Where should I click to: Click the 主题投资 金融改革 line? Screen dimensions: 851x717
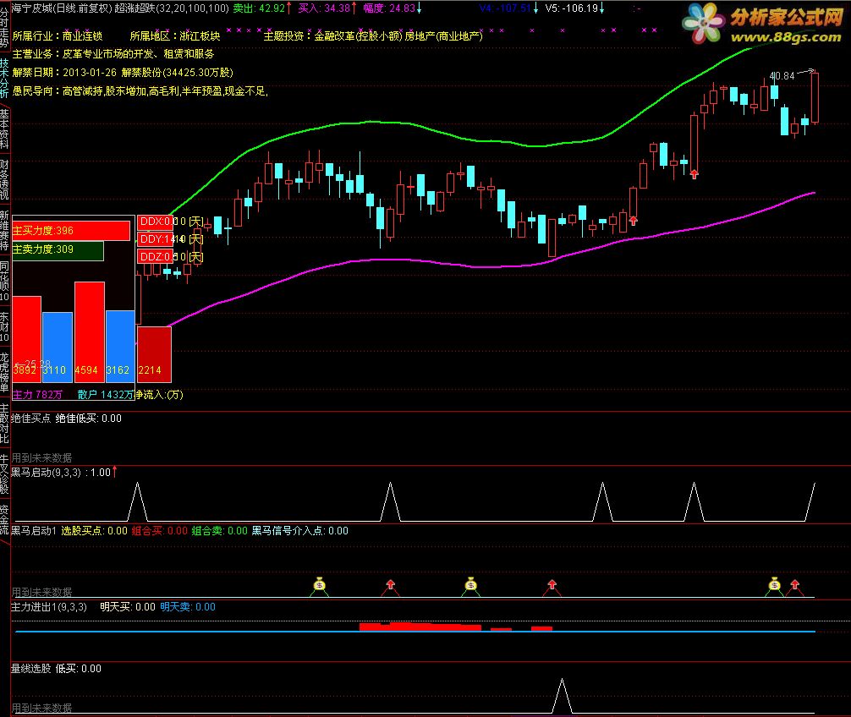[373, 36]
